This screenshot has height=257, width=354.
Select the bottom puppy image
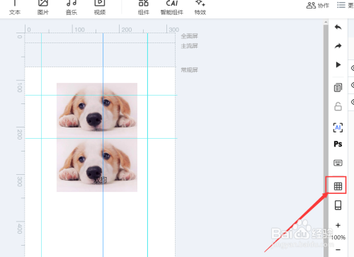tap(97, 165)
